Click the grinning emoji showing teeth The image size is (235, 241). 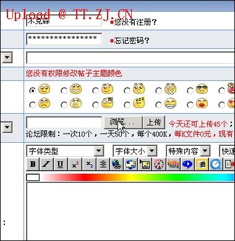171,103
